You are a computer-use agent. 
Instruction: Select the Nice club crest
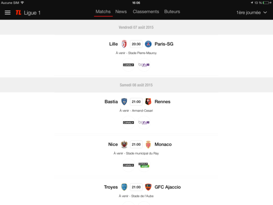(124, 144)
